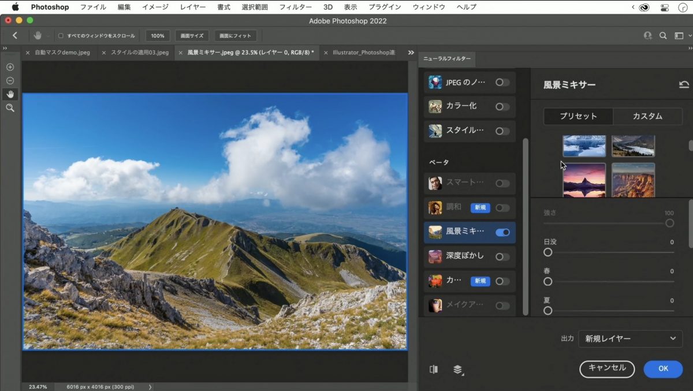Open the Photoshop search magnifier icon
The image size is (693, 391).
pos(663,36)
